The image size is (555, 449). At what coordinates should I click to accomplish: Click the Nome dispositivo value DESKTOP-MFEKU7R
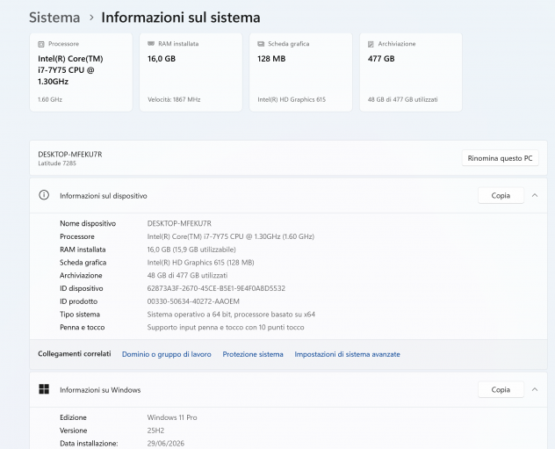point(179,223)
